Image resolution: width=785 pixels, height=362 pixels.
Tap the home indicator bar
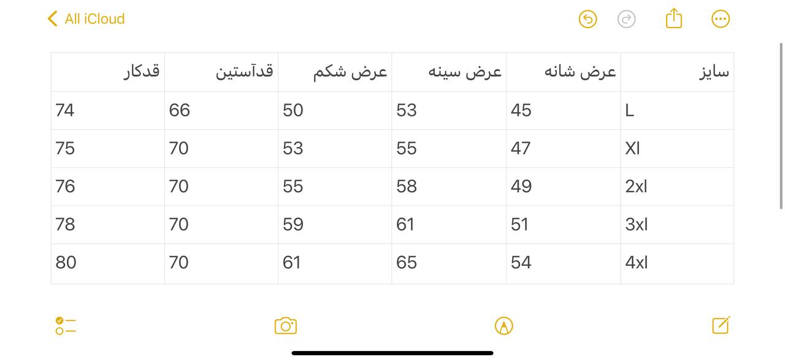392,353
